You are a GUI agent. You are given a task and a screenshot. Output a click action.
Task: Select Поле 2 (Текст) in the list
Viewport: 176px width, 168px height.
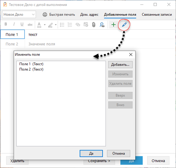tap(31, 69)
